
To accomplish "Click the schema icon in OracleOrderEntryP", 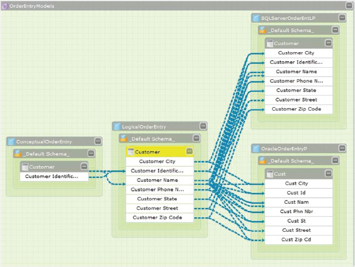I will [x=262, y=161].
